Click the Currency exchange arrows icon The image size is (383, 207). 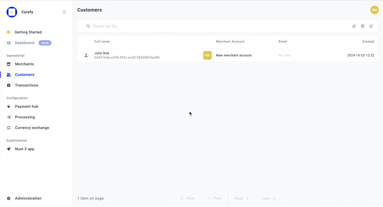coord(8,128)
